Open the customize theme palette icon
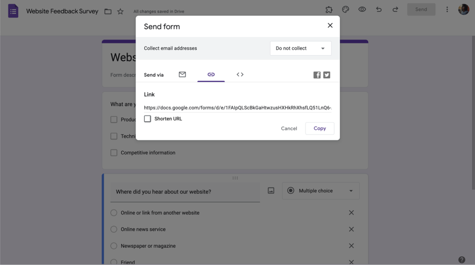Viewport: 475px width, 265px height. pos(345,9)
